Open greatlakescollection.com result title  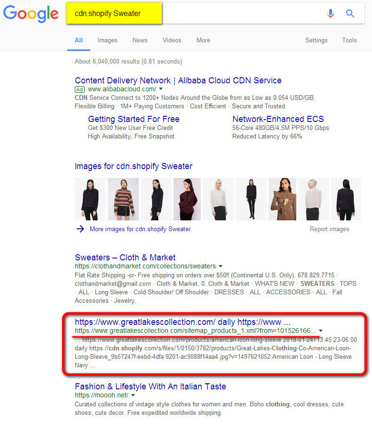[x=182, y=322]
